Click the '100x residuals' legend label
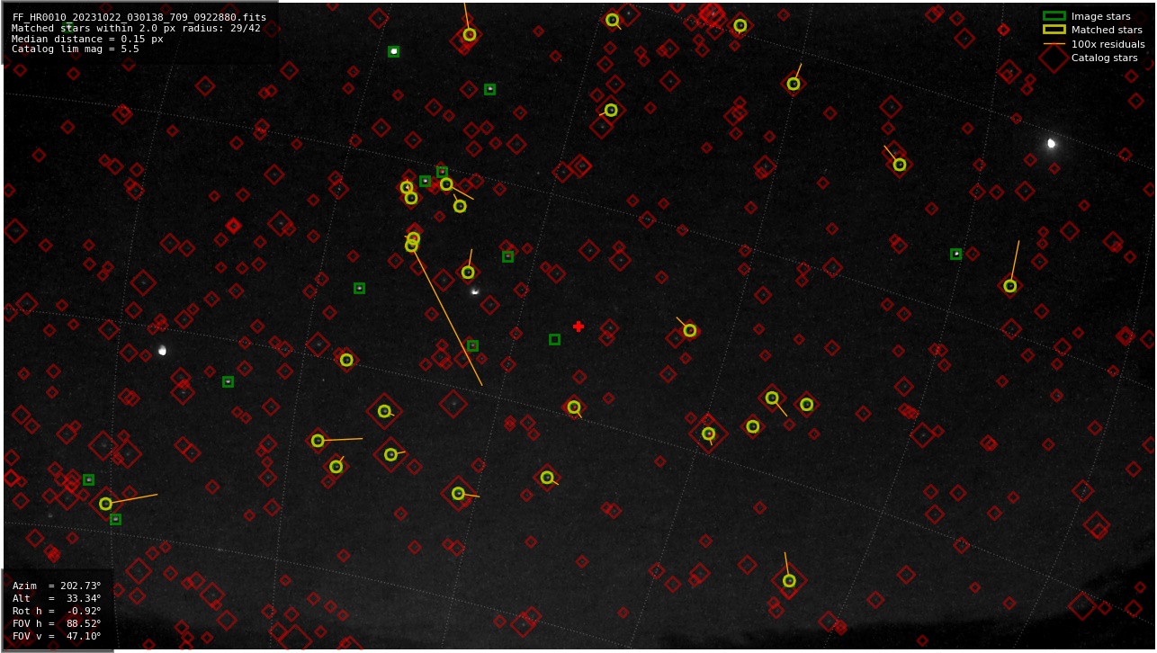Viewport: 1157px width, 653px height. tap(1108, 44)
